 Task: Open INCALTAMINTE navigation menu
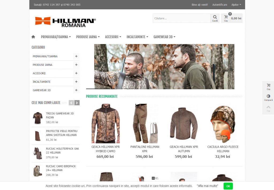[x=137, y=37]
